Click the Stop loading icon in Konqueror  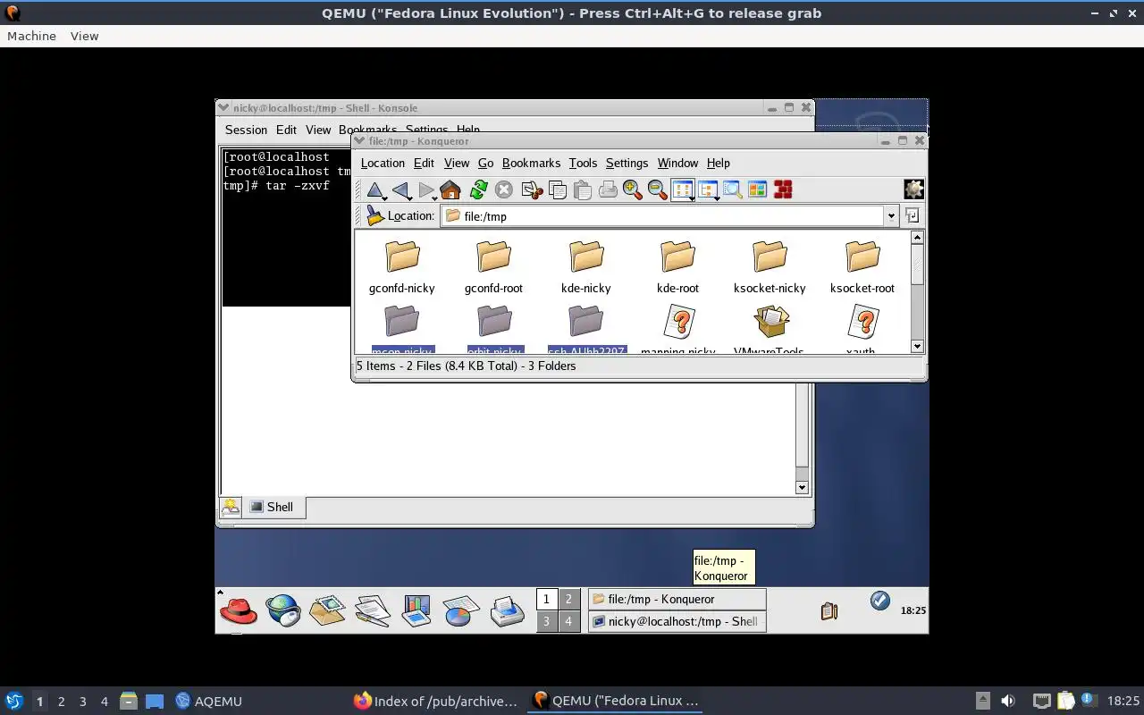pyautogui.click(x=504, y=189)
